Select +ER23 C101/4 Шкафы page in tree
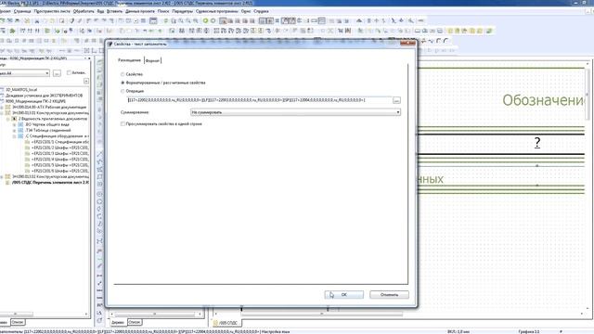This screenshot has width=594, height=334. tap(59, 160)
